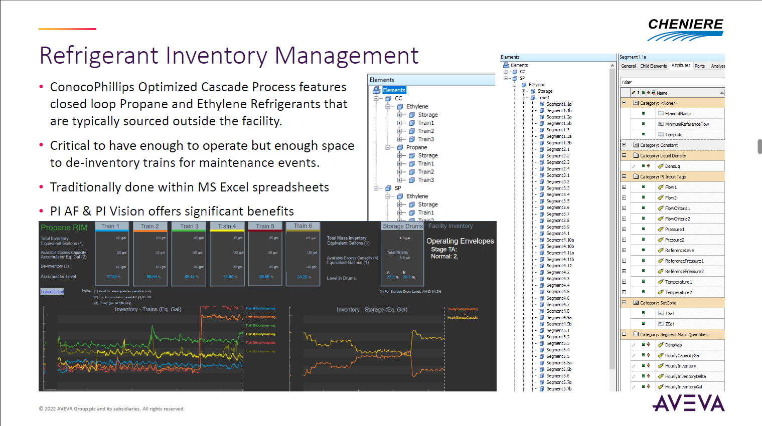
Task: Click the Flow1 tag icon
Action: point(661,187)
